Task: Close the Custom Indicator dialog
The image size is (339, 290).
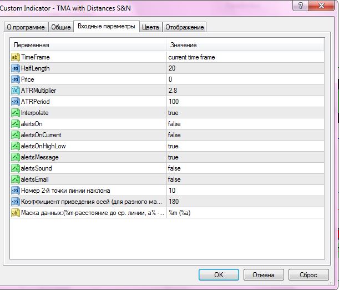Action: pos(321,6)
